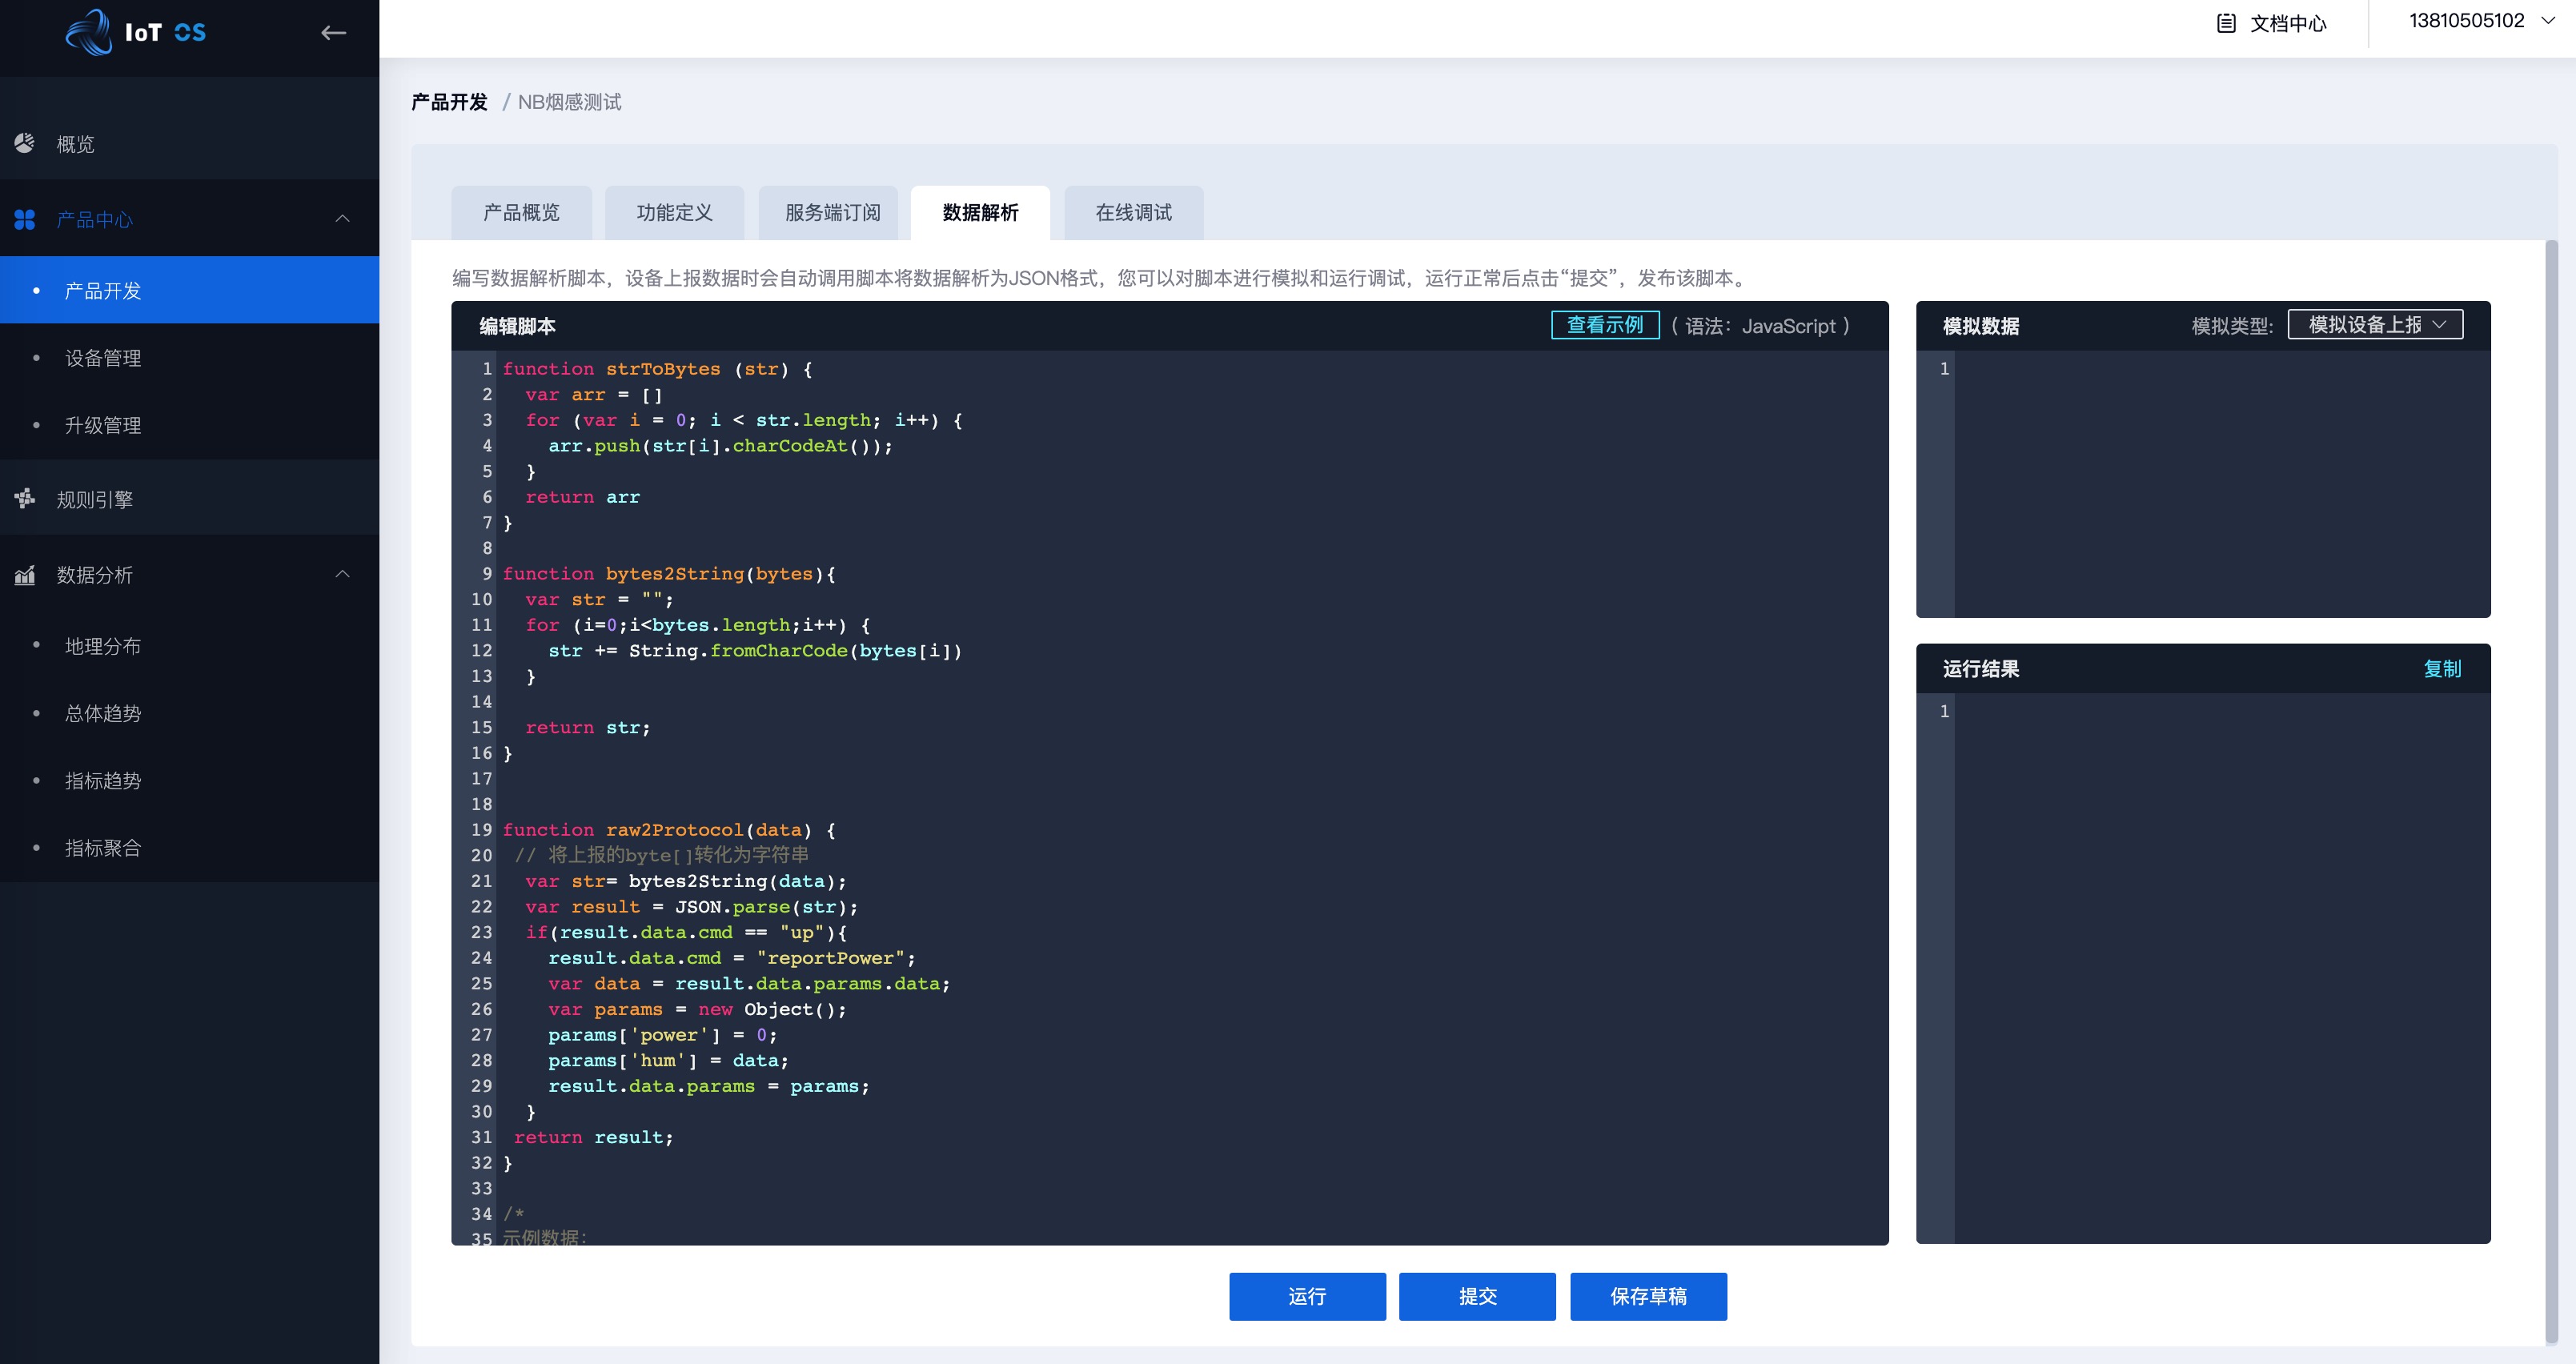Open the 模拟设备上报 type dropdown
Image resolution: width=2576 pixels, height=1364 pixels.
point(2374,325)
